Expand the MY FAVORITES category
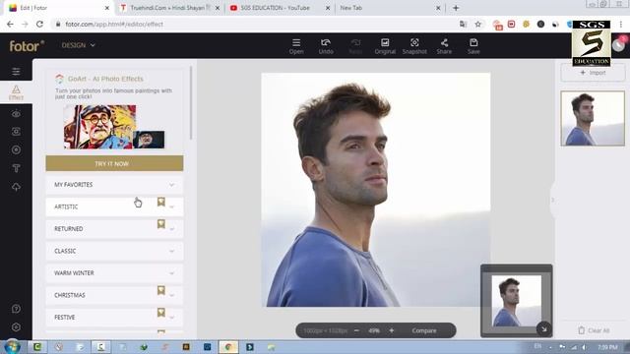The height and width of the screenshot is (354, 630). coord(114,185)
